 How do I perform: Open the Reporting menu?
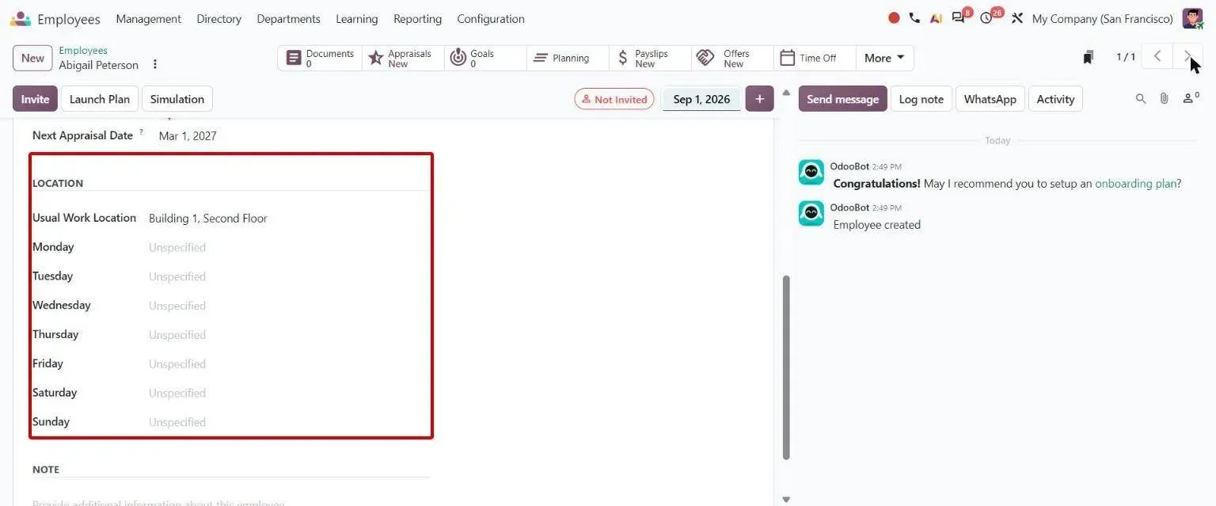(417, 19)
